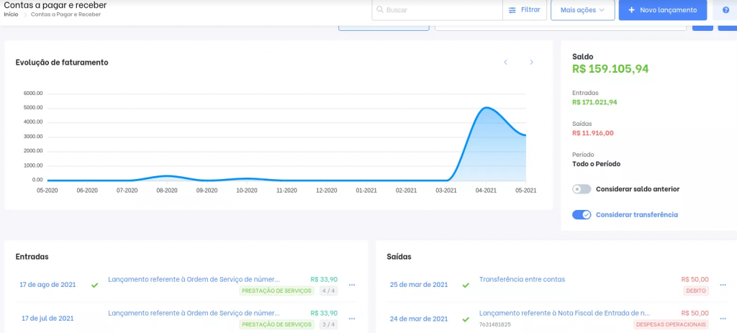Screen dimensions: 737x333
Task: Go to previous chart period arrow
Action: (505, 63)
